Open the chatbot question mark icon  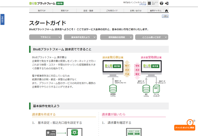click(x=189, y=122)
